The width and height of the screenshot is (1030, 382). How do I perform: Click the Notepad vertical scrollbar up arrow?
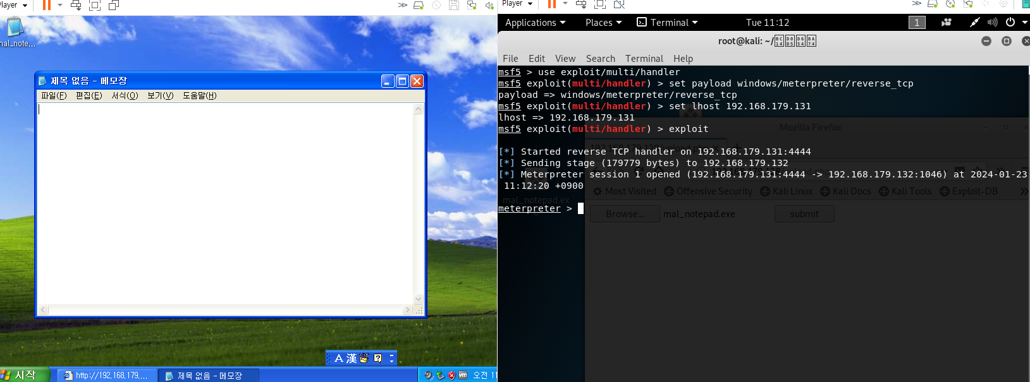tap(419, 109)
